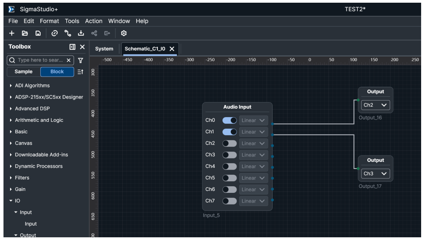Enable Ch7 audio input switch
The height and width of the screenshot is (240, 425).
coord(230,201)
